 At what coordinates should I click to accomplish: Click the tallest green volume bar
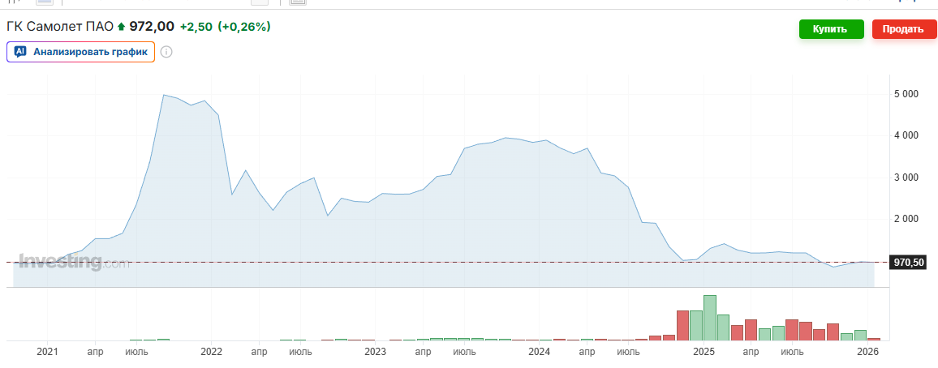pyautogui.click(x=710, y=318)
